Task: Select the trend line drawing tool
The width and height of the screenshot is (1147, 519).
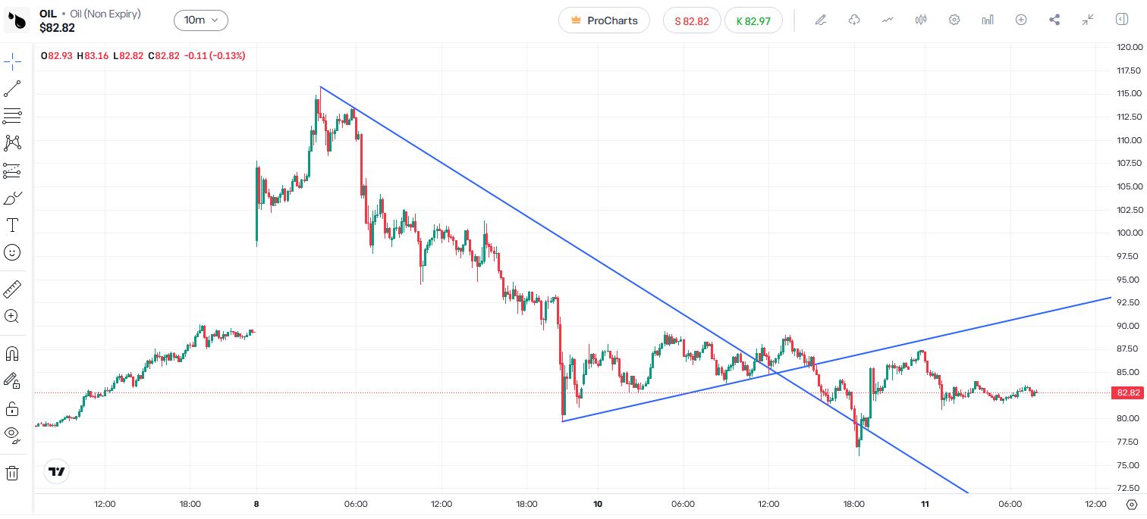Action: [x=12, y=89]
